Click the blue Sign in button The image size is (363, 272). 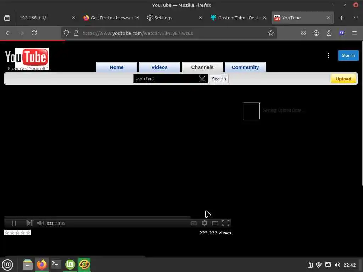(348, 55)
